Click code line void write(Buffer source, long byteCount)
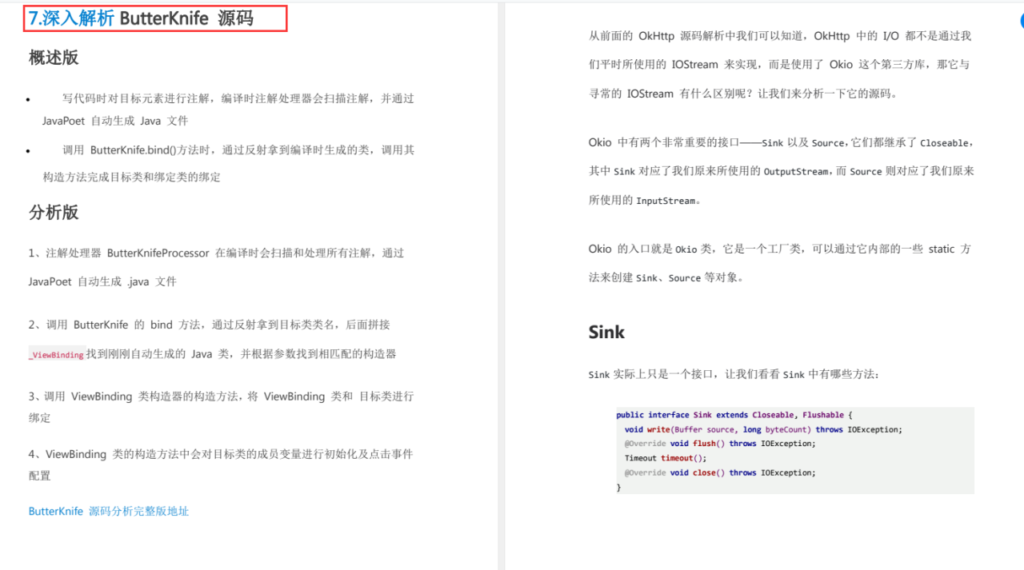 [763, 429]
